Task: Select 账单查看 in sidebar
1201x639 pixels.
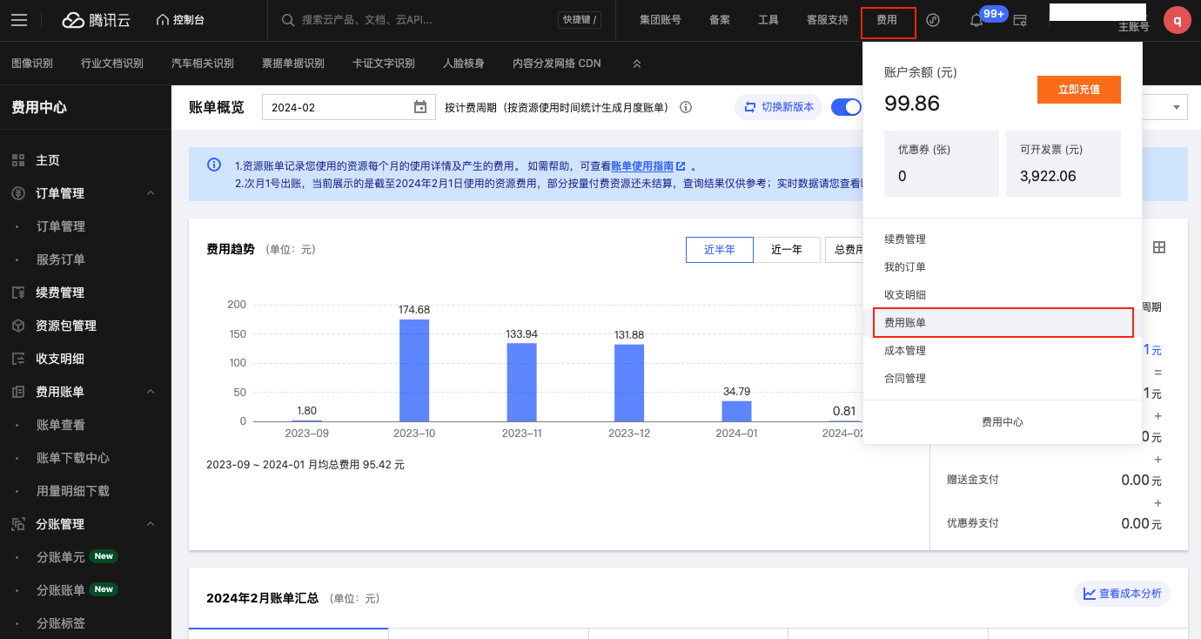Action: (61, 425)
